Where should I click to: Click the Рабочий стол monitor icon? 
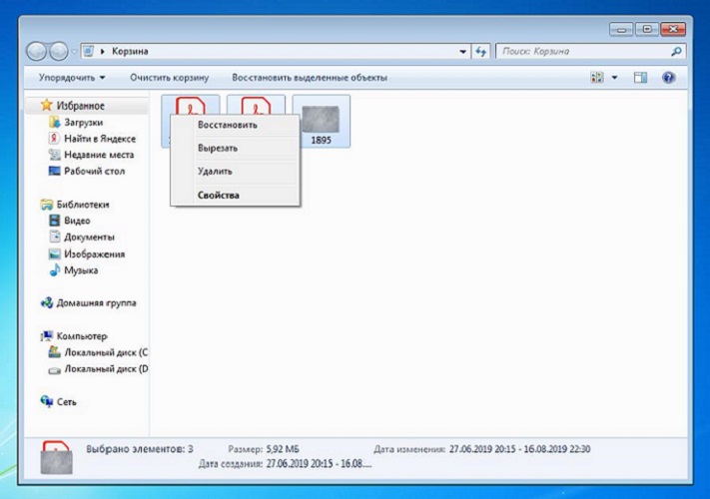tap(54, 171)
